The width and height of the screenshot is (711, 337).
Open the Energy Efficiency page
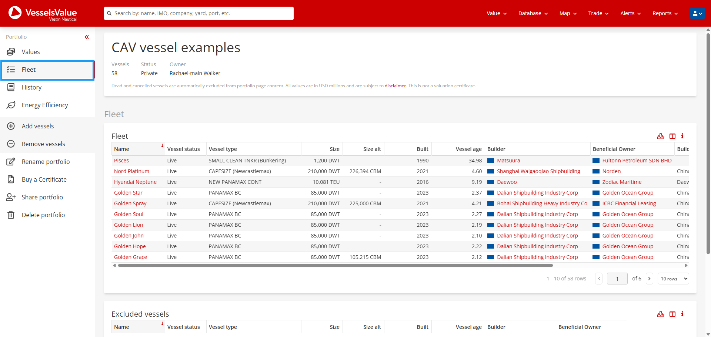(44, 105)
